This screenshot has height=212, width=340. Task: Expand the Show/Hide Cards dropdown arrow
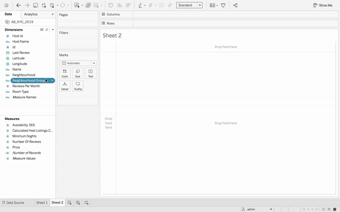[x=217, y=6]
